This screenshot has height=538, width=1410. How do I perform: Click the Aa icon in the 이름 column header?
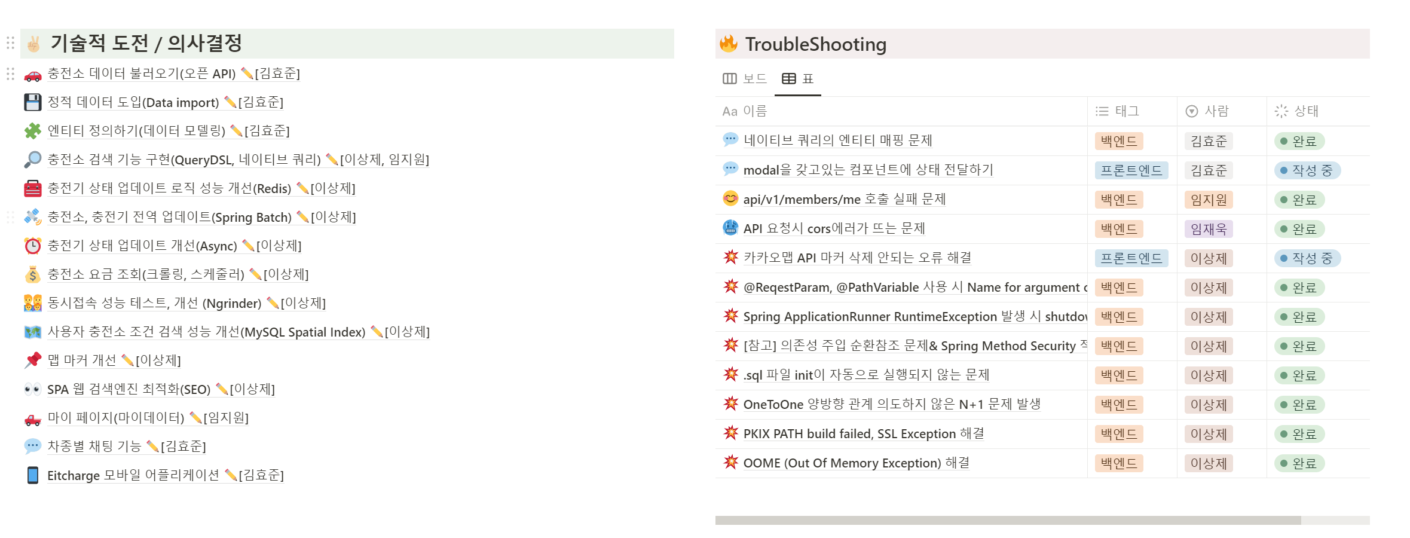(x=729, y=111)
